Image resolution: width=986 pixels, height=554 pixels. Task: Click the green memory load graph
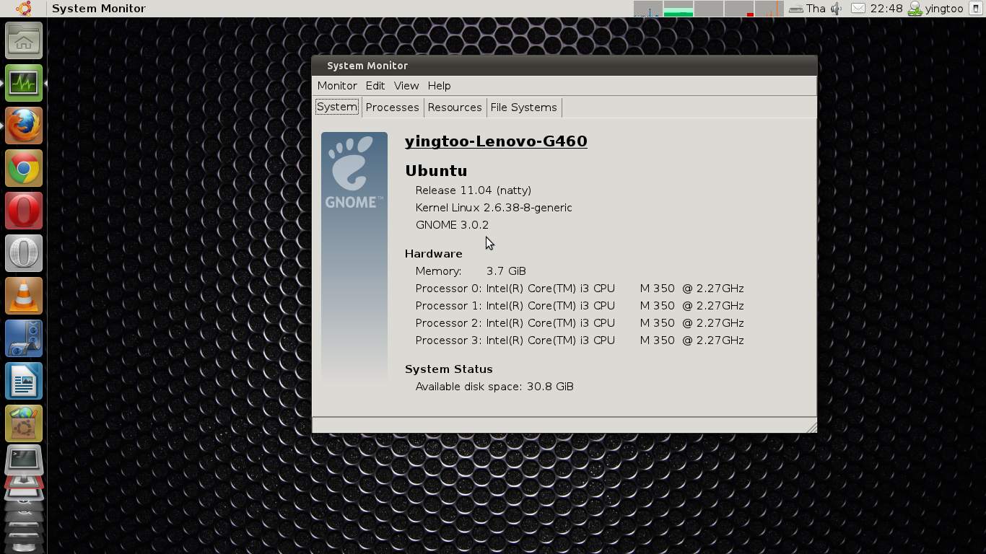679,9
